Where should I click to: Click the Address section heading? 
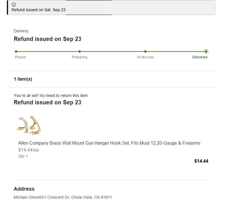[x=24, y=189]
